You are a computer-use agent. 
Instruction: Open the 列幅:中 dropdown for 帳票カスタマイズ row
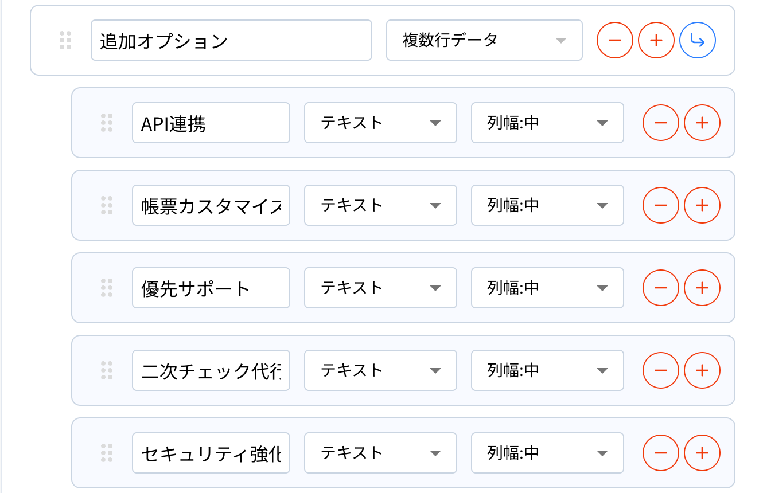[547, 205]
